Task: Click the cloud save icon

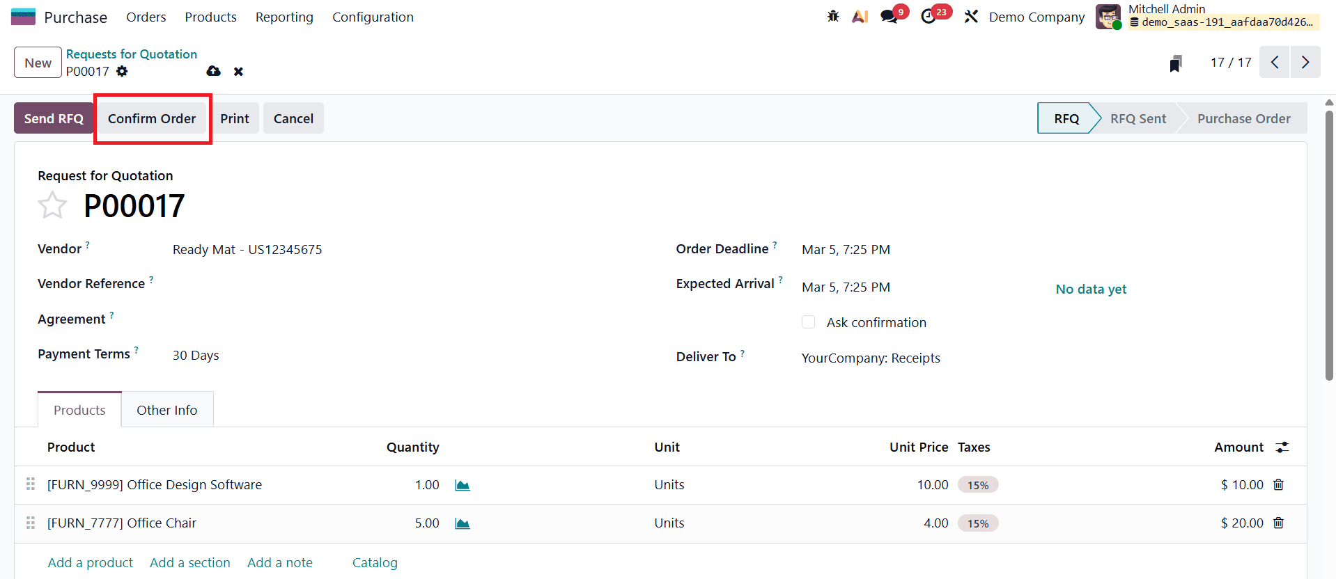Action: (x=214, y=72)
